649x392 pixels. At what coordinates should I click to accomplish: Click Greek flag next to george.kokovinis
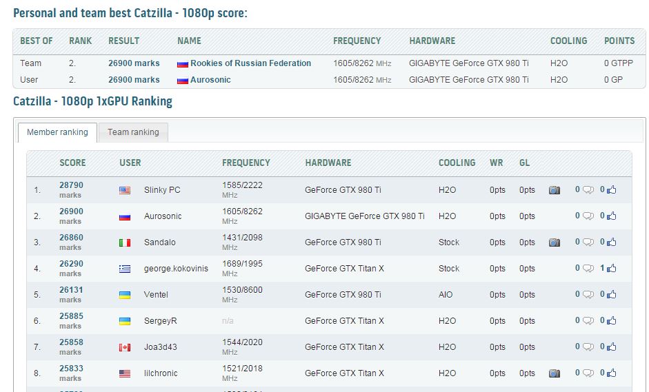click(x=125, y=269)
